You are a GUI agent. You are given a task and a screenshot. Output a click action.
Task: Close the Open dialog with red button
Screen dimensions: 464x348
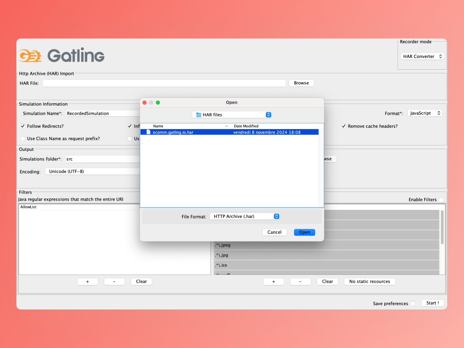(x=145, y=103)
